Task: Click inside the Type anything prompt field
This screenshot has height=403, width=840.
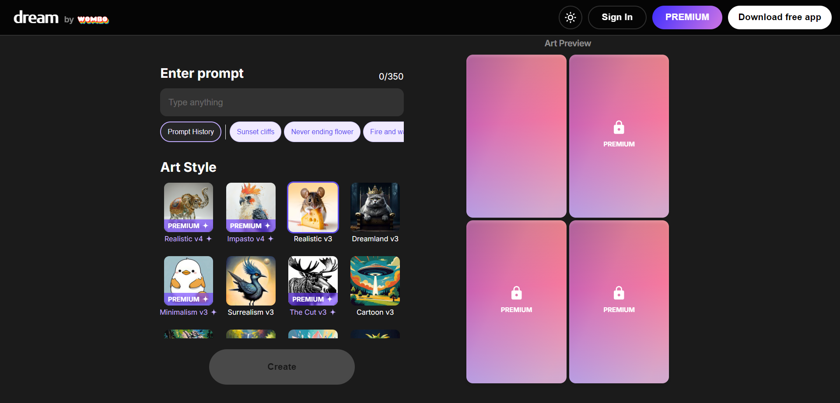Action: (x=282, y=102)
